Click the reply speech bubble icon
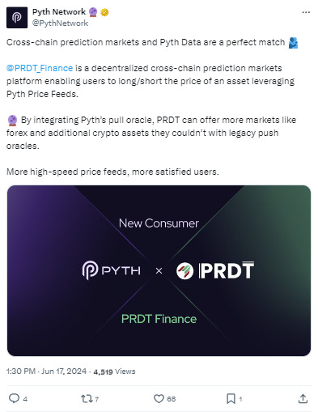 14,398
